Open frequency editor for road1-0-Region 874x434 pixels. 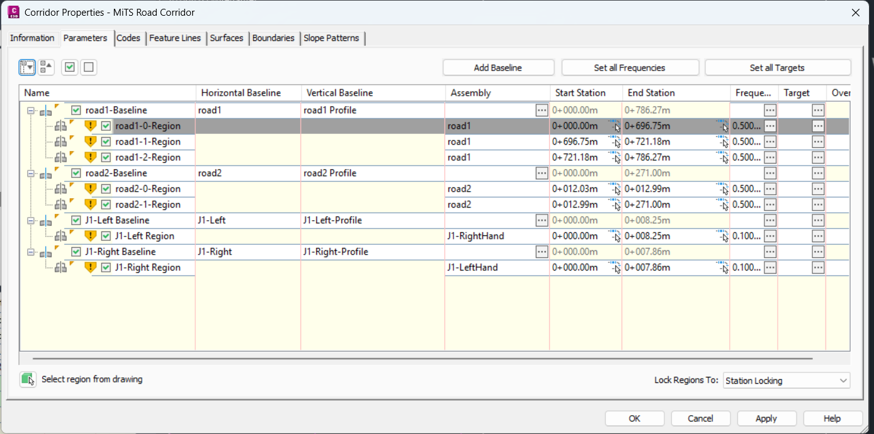tap(770, 126)
